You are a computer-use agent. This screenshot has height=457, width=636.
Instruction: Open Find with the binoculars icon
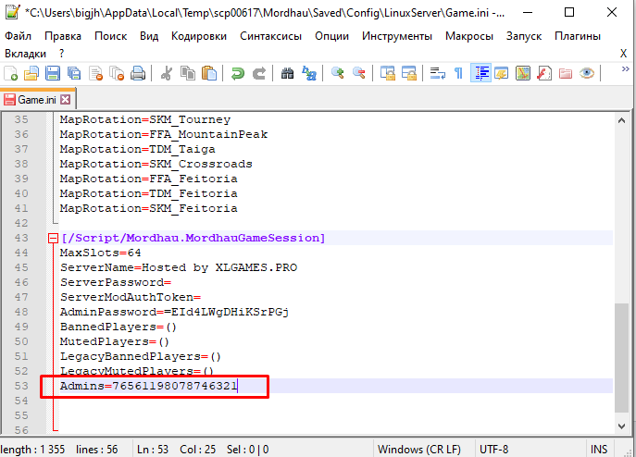(x=287, y=73)
